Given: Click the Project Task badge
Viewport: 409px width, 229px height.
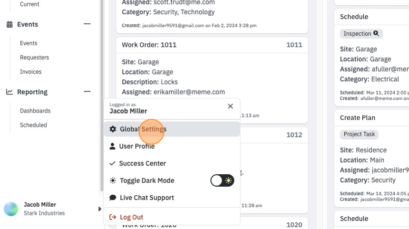Looking at the screenshot, I should [x=359, y=134].
